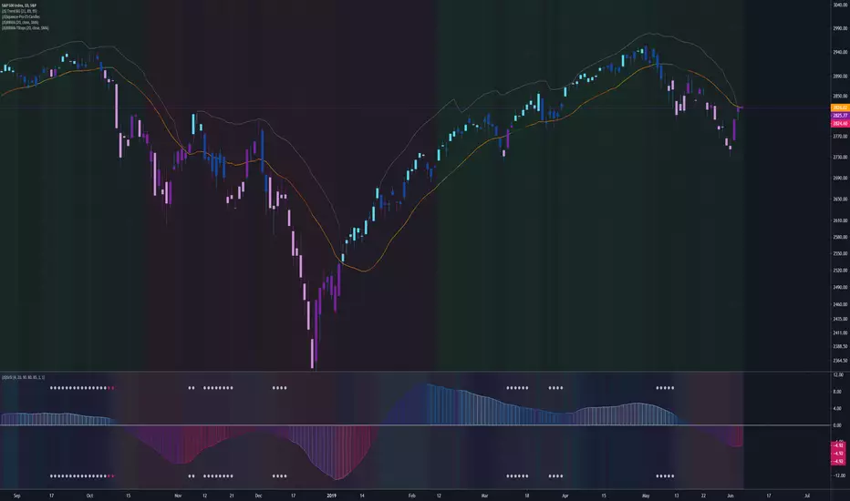Click the 'Mar' label on time axis

coord(484,496)
